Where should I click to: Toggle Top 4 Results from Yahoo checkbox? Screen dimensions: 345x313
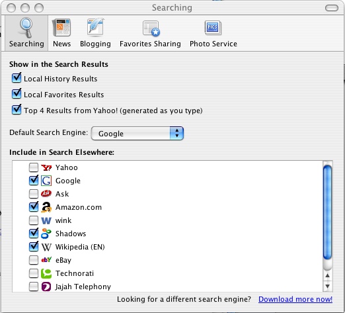point(17,110)
